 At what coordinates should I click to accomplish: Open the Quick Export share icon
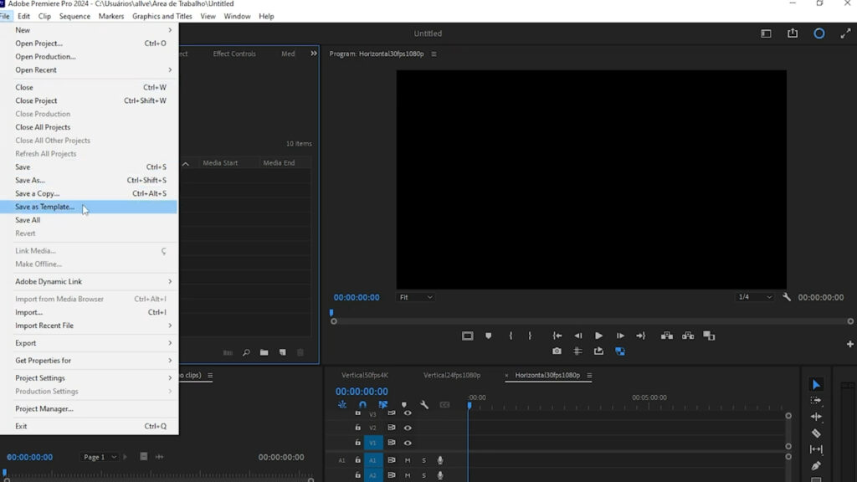click(792, 33)
